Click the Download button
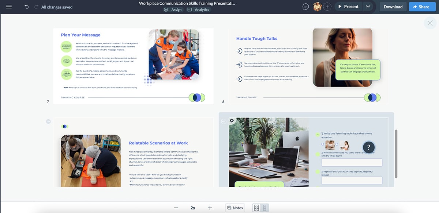This screenshot has height=213, width=439. click(393, 6)
